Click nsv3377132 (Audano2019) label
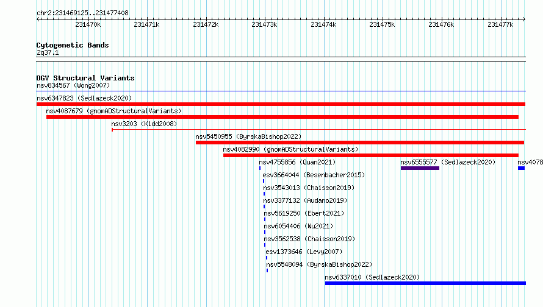Viewport: 543px width, 307px height. [x=305, y=200]
